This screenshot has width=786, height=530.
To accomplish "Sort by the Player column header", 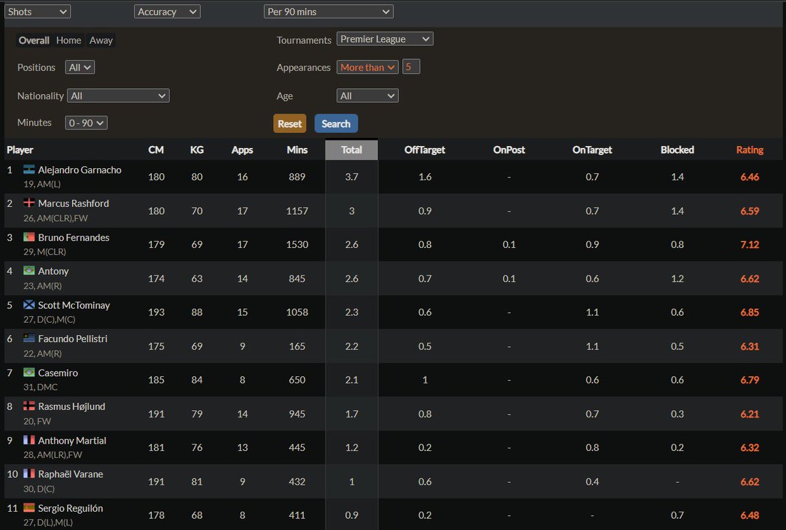I will click(x=20, y=150).
